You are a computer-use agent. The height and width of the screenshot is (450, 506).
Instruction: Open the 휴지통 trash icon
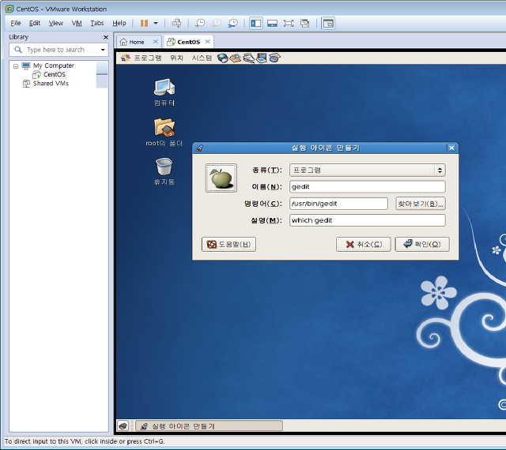[164, 171]
